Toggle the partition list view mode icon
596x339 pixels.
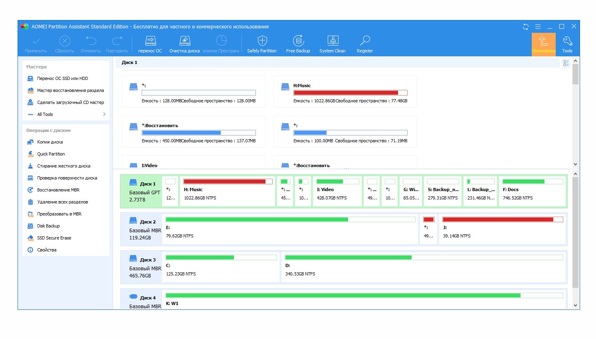tap(566, 63)
